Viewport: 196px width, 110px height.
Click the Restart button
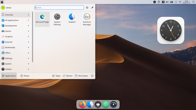(x=68, y=76)
